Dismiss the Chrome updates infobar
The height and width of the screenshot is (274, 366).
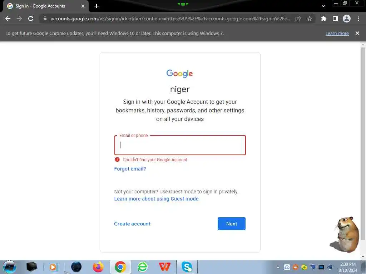357,33
